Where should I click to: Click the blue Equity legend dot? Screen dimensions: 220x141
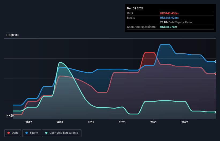(27, 133)
